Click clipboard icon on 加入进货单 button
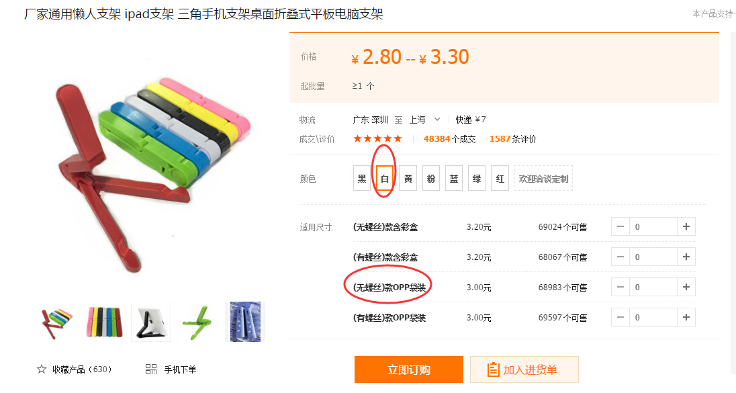The height and width of the screenshot is (393, 736). pyautogui.click(x=493, y=369)
